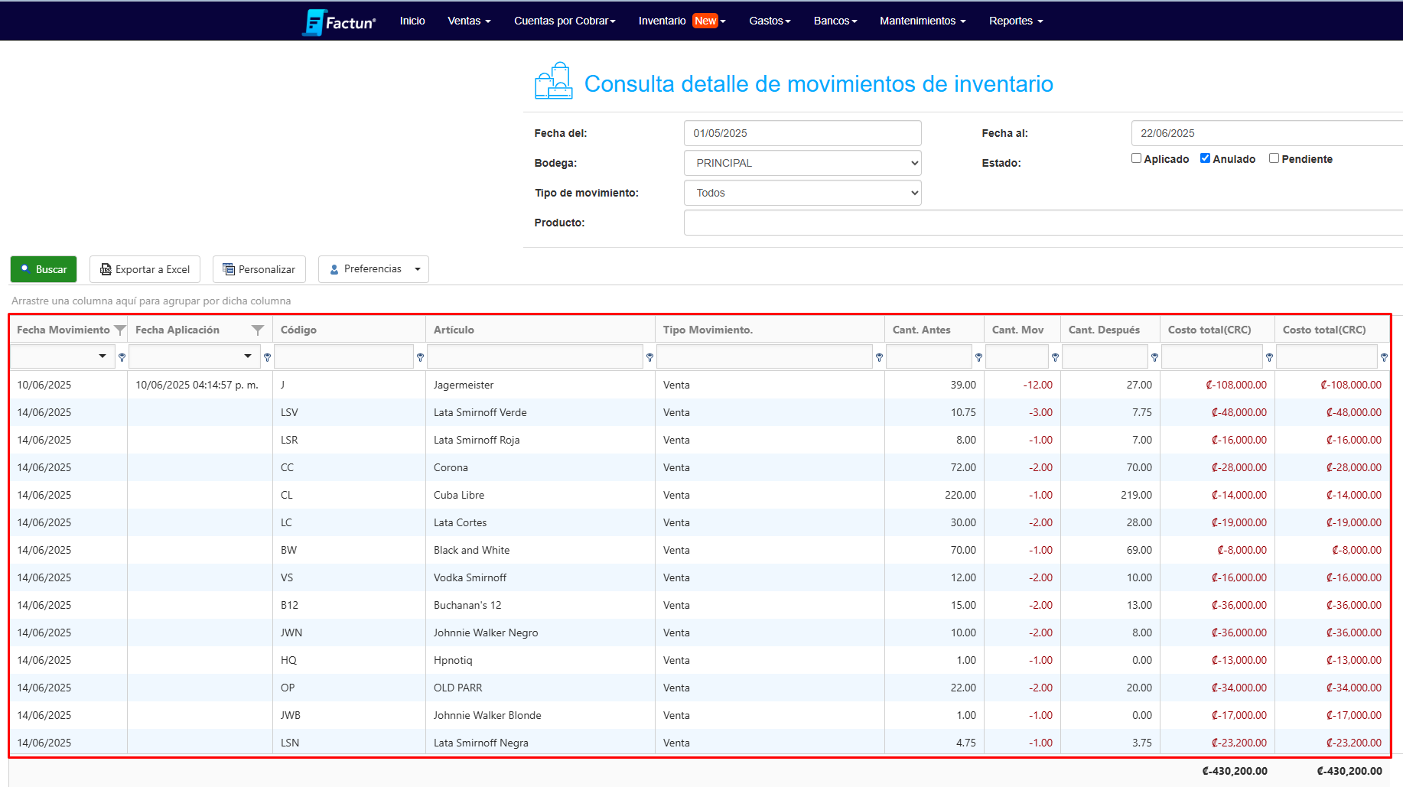Open the Gastos menu
Image resolution: width=1403 pixels, height=787 pixels.
770,21
